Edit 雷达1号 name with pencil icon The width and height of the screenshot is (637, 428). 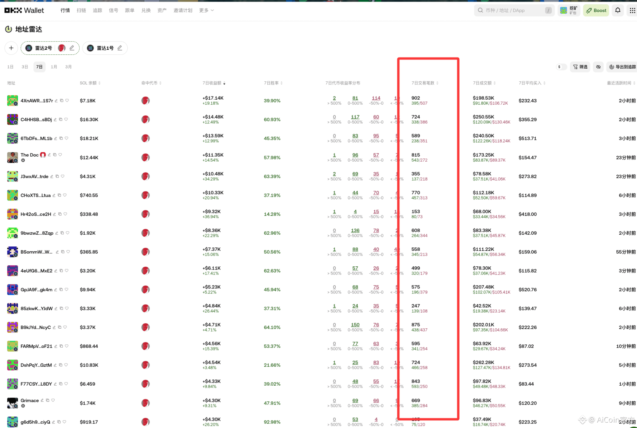tap(120, 48)
